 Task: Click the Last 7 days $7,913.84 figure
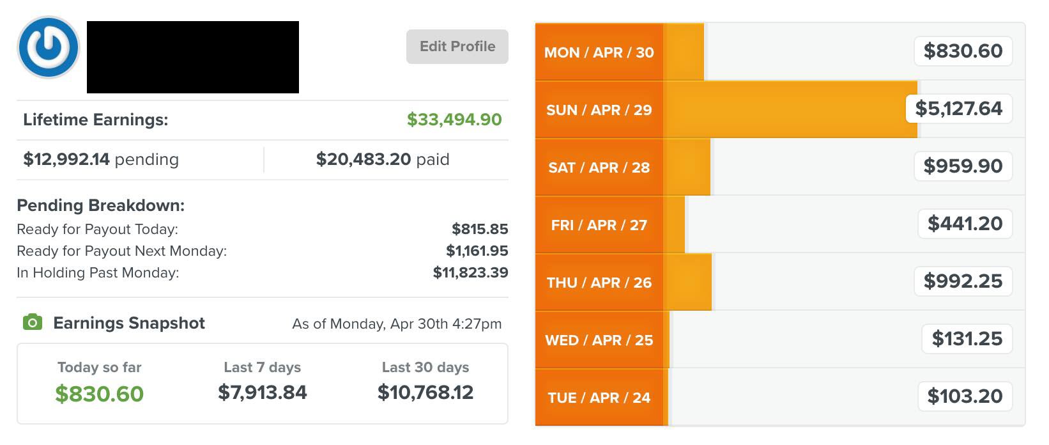click(x=263, y=392)
